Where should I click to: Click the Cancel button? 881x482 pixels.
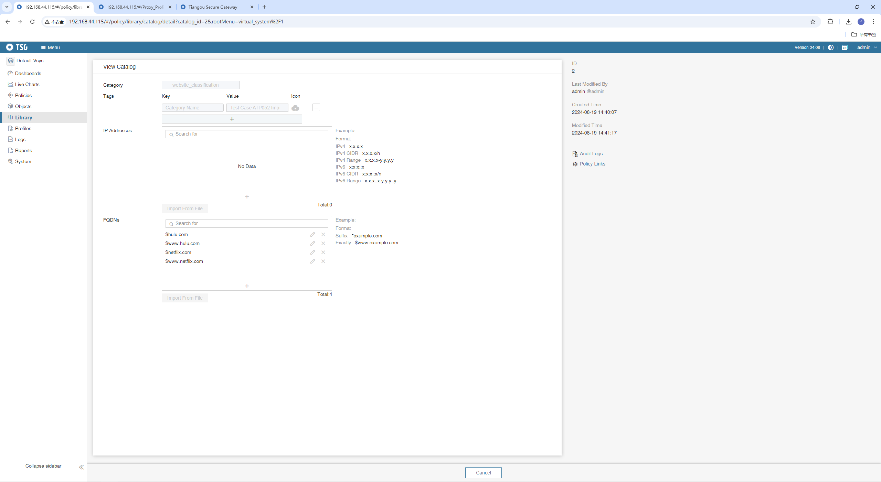coord(483,472)
